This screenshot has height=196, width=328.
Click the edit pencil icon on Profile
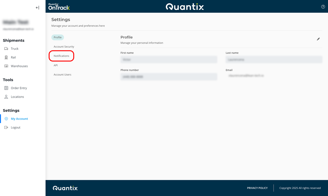[318, 39]
